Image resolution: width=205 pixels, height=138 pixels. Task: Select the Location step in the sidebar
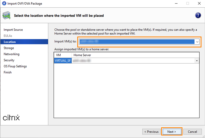click(10, 42)
